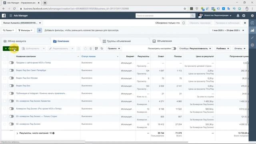Toggle the first campaign 'Продажи с сайта' switch

[x=11, y=63]
